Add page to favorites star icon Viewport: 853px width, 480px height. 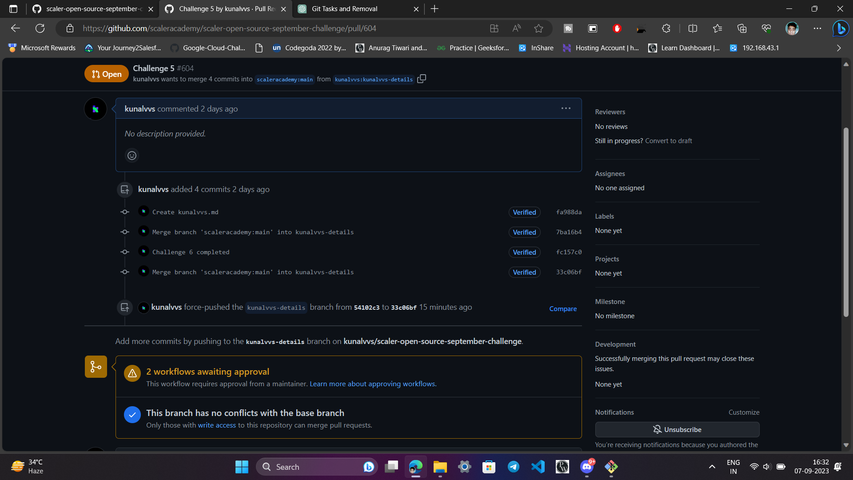538,28
